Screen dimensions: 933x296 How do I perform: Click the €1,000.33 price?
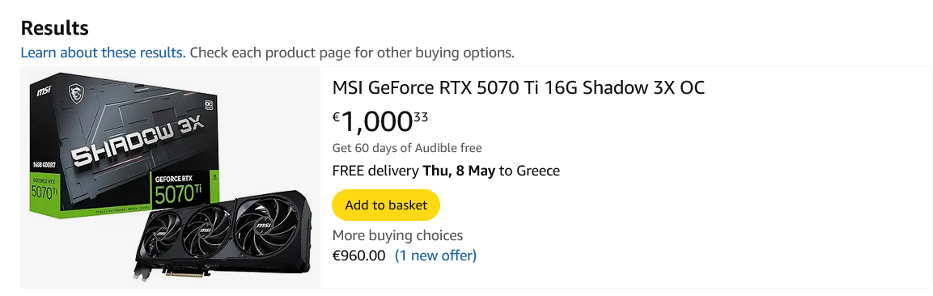pos(380,121)
